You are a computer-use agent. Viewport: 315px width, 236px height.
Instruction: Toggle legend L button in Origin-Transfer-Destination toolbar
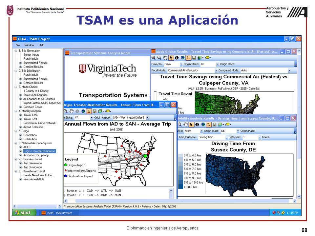click(89, 111)
